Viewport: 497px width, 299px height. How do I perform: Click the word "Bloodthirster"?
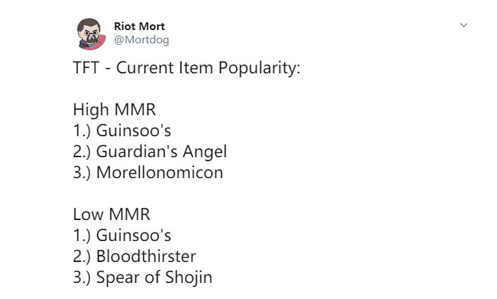pyautogui.click(x=146, y=255)
